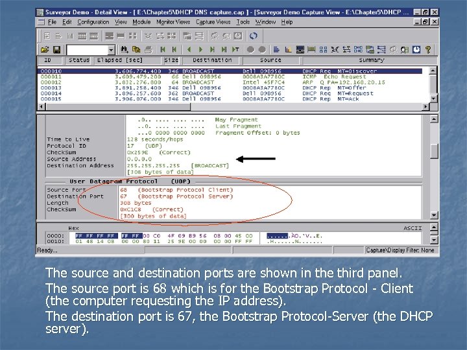
Task: Click the yellow Copy icon
Action: (136, 49)
